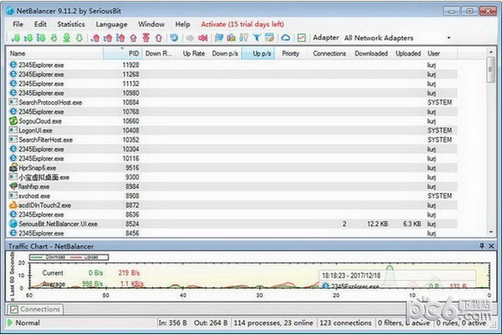Click the small outlined red upload arrow
Screen dimensions: 502x335
[x=134, y=38]
